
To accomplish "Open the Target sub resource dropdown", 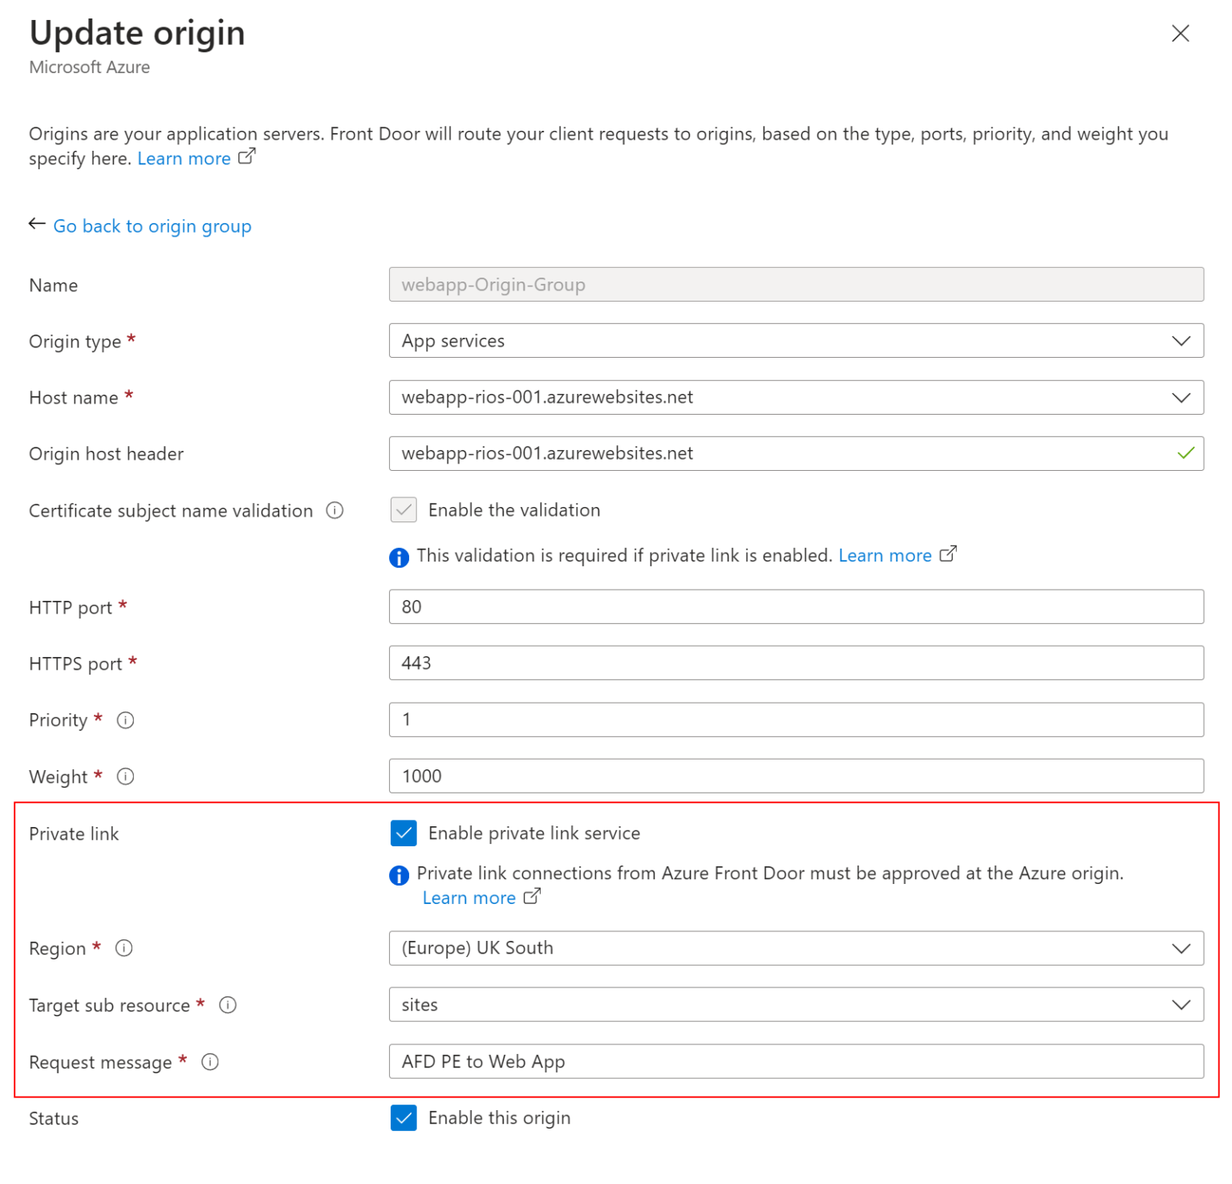I will (x=1181, y=1004).
